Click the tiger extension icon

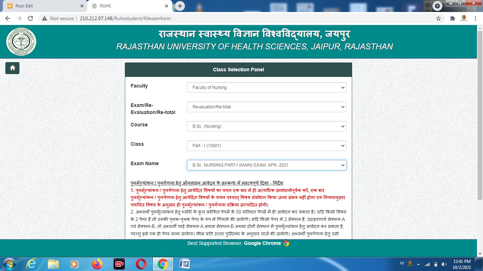pyautogui.click(x=464, y=18)
